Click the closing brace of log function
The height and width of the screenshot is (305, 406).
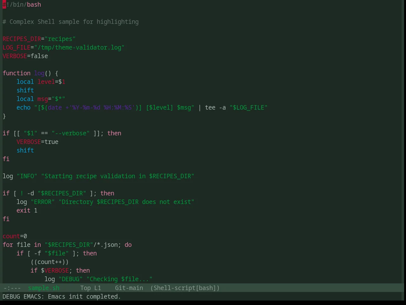(4, 116)
